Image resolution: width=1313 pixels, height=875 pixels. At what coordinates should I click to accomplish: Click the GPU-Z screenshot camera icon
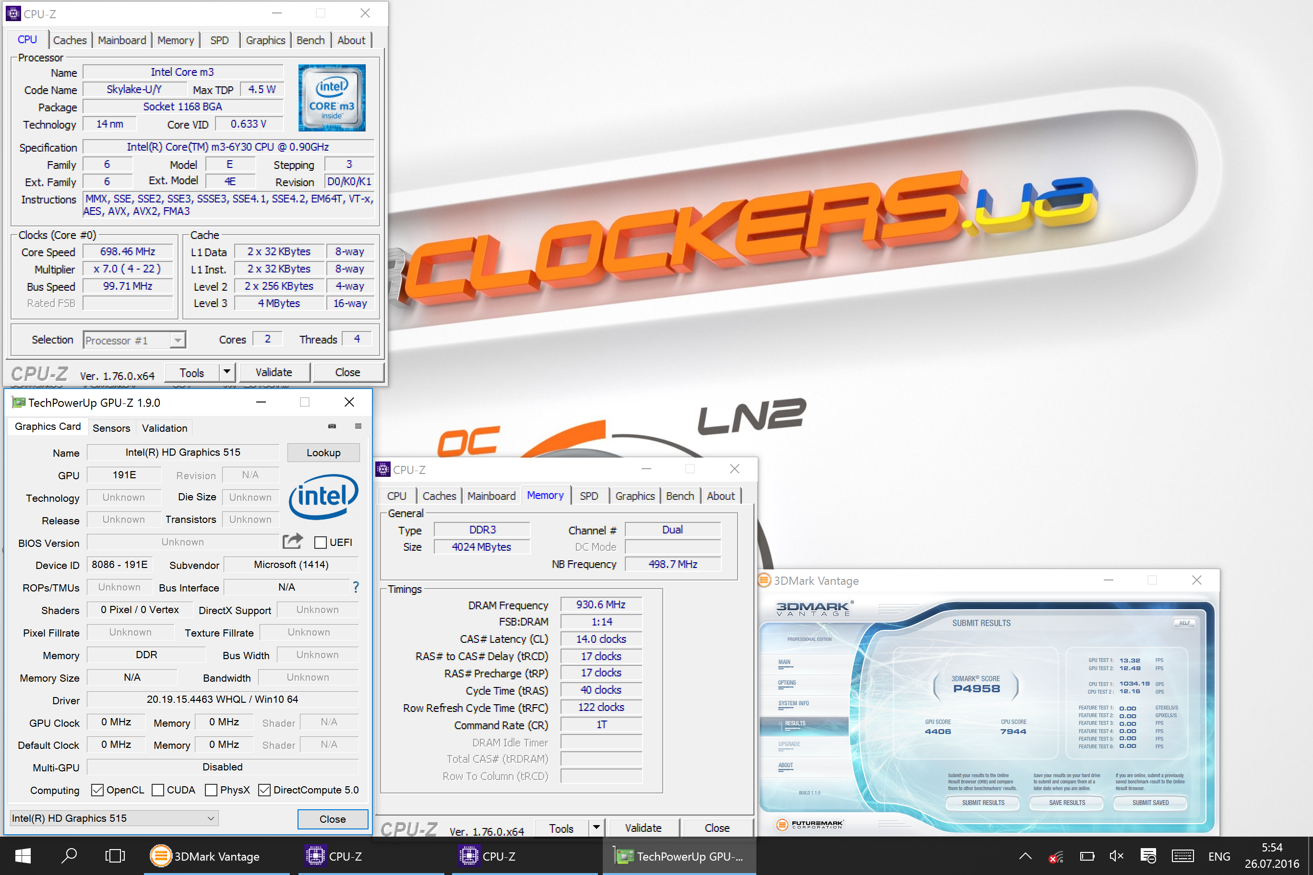click(332, 426)
